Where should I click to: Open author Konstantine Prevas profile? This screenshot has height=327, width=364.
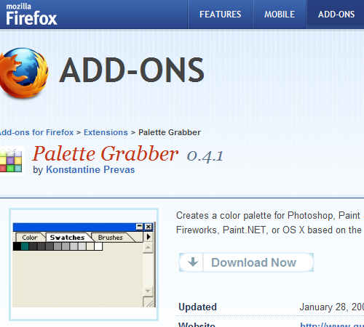click(x=90, y=169)
